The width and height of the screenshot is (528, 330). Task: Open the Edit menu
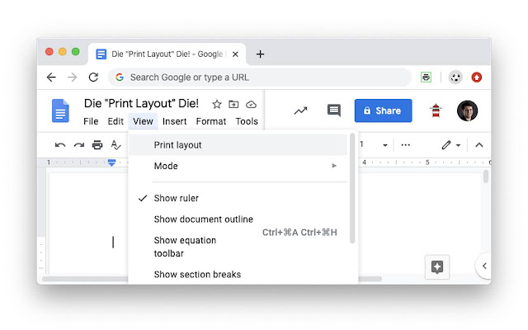click(115, 121)
